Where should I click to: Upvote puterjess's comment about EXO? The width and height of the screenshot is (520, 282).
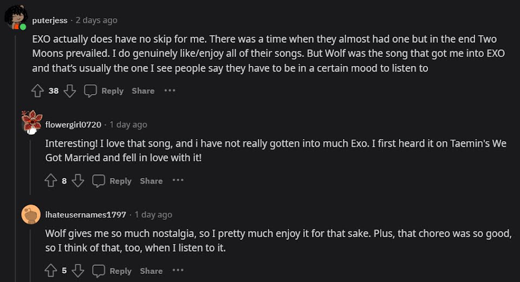tap(37, 91)
